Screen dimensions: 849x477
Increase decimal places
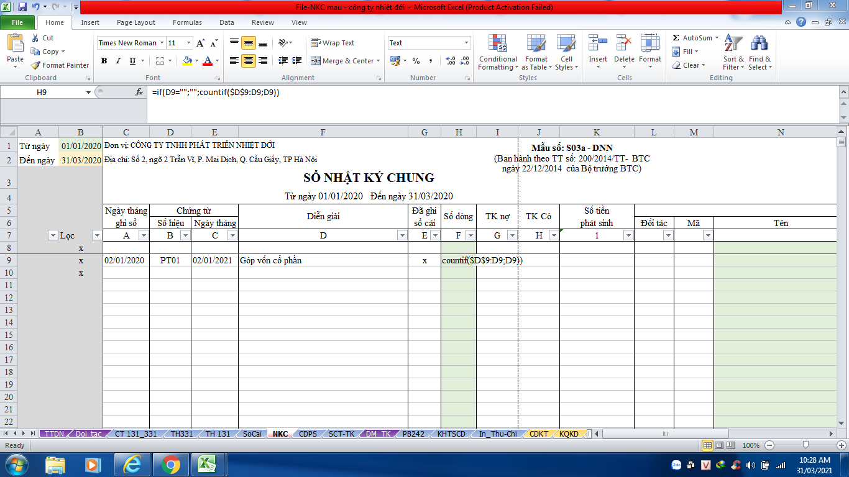(x=450, y=61)
